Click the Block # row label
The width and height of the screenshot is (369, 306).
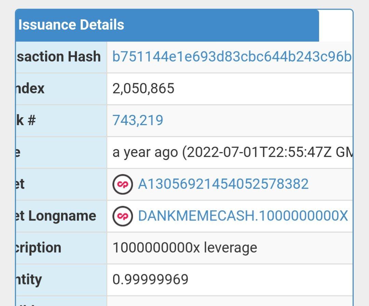[26, 120]
